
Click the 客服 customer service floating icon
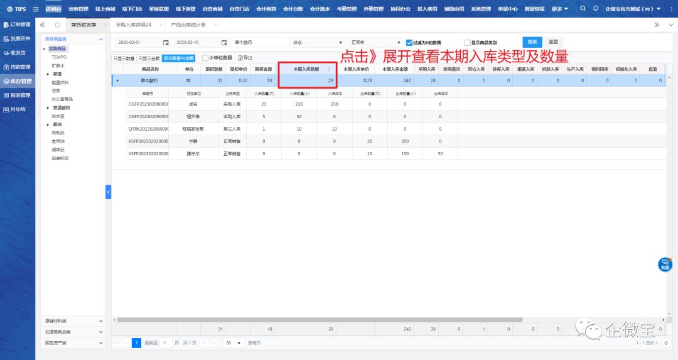[665, 264]
